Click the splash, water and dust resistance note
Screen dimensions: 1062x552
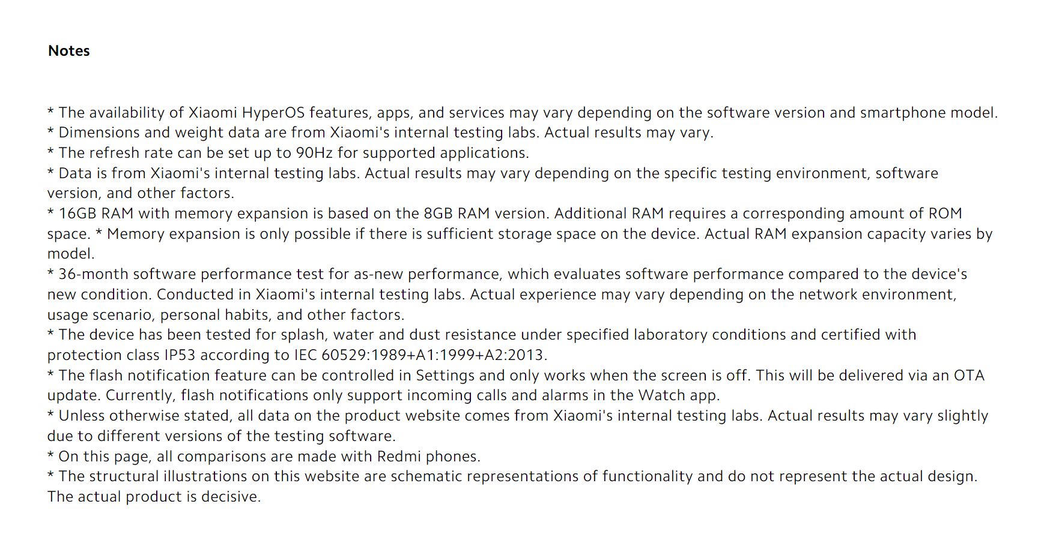[x=482, y=335]
